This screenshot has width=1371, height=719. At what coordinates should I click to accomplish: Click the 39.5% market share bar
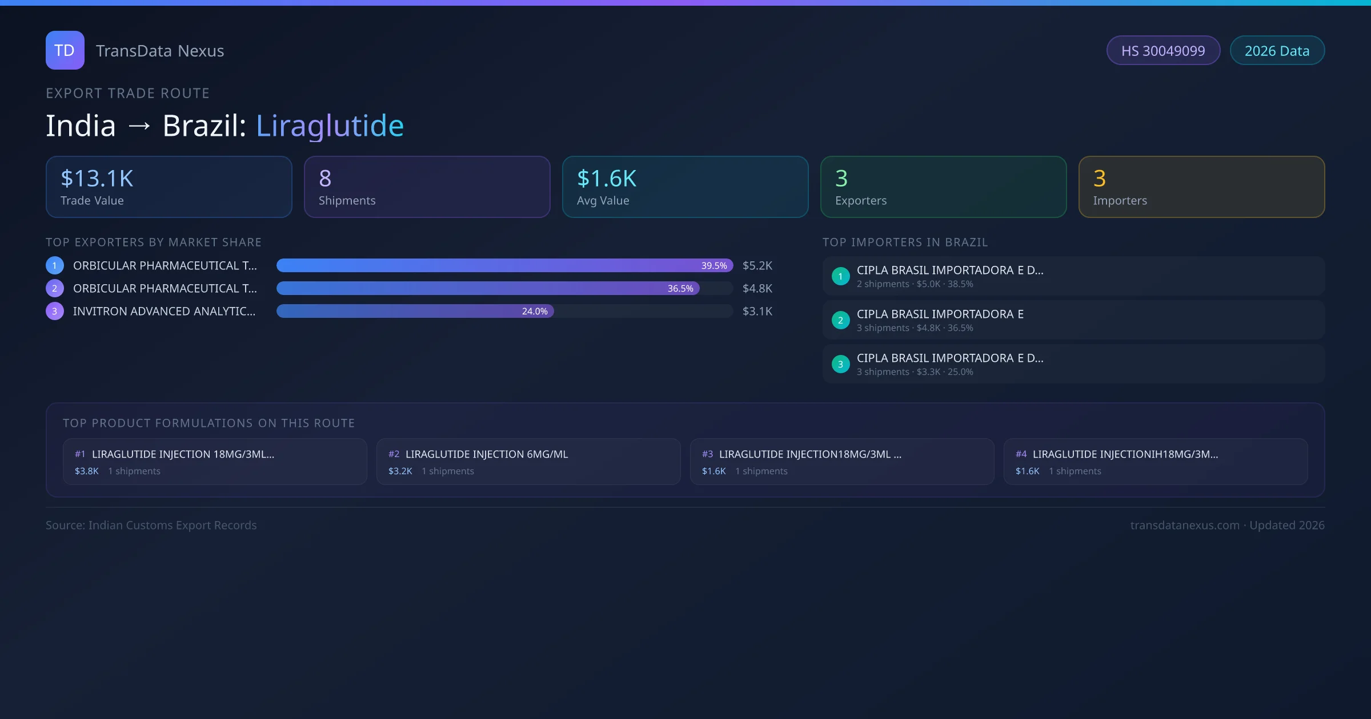[x=504, y=265]
